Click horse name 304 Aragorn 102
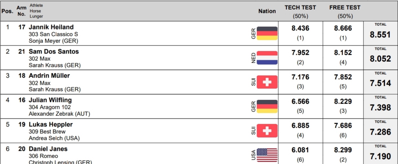The width and height of the screenshot is (398, 164). tap(50, 107)
